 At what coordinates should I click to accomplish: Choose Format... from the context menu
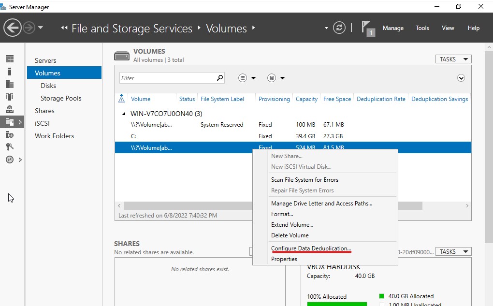click(x=282, y=214)
